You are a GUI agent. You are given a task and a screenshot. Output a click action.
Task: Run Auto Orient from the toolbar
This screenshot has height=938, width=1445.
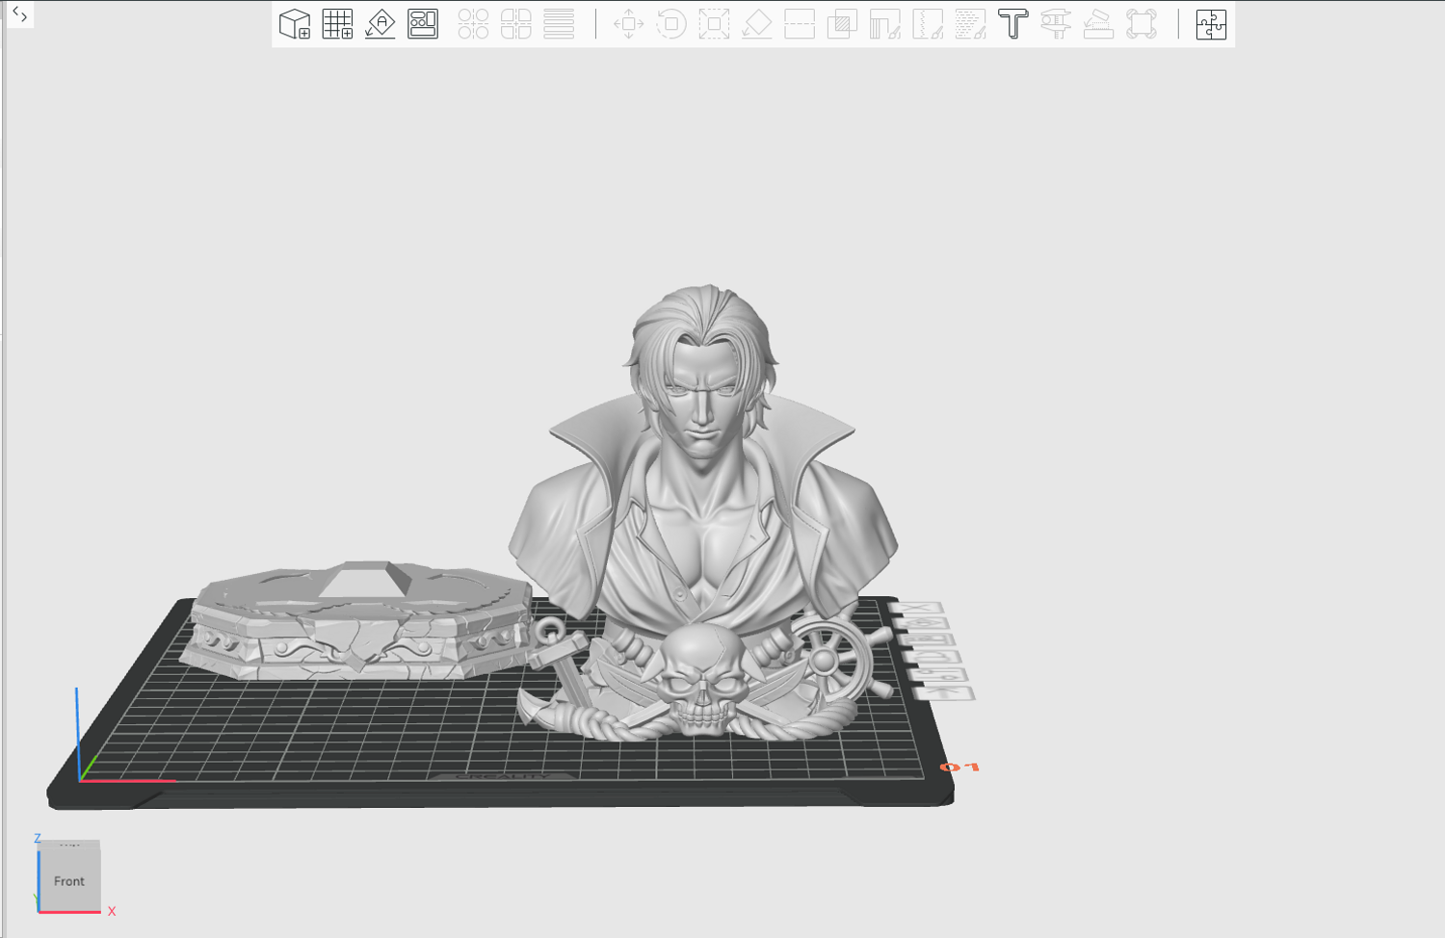381,24
